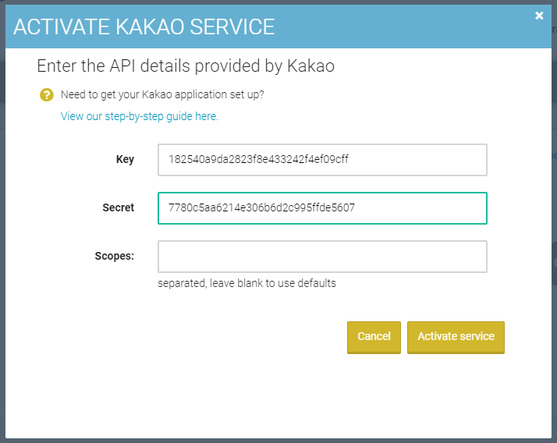The image size is (557, 443).
Task: Click the yellow question mark help icon
Action: (47, 95)
